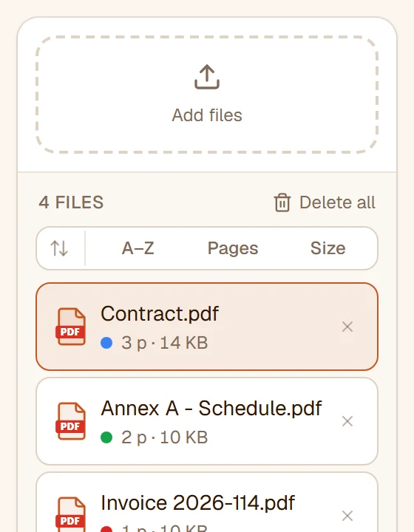Click the Add files label
Image resolution: width=414 pixels, height=532 pixels.
(207, 115)
